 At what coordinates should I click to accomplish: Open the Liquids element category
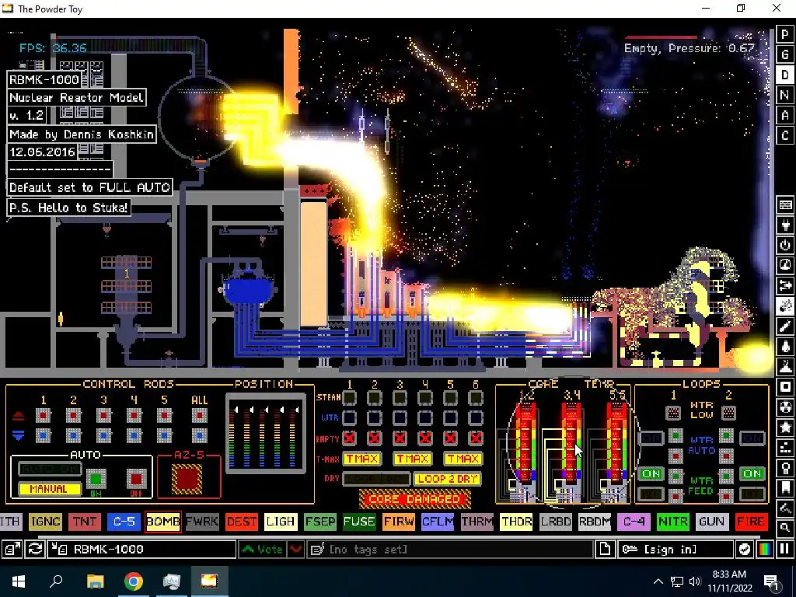coord(785,346)
